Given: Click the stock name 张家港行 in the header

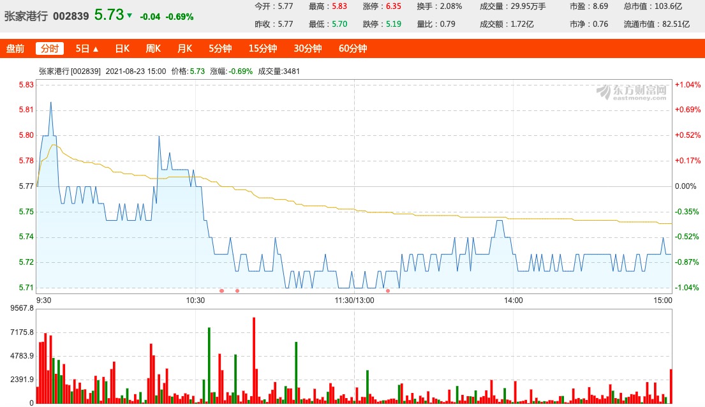Looking at the screenshot, I should coord(26,16).
